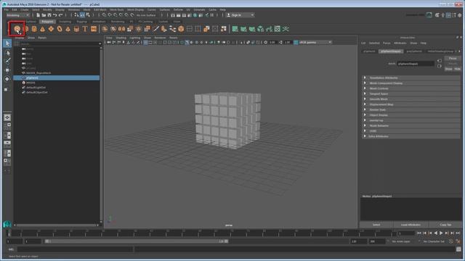Click the Focus button in Attribute Editor
Screen dimensions: 465x261
452,58
